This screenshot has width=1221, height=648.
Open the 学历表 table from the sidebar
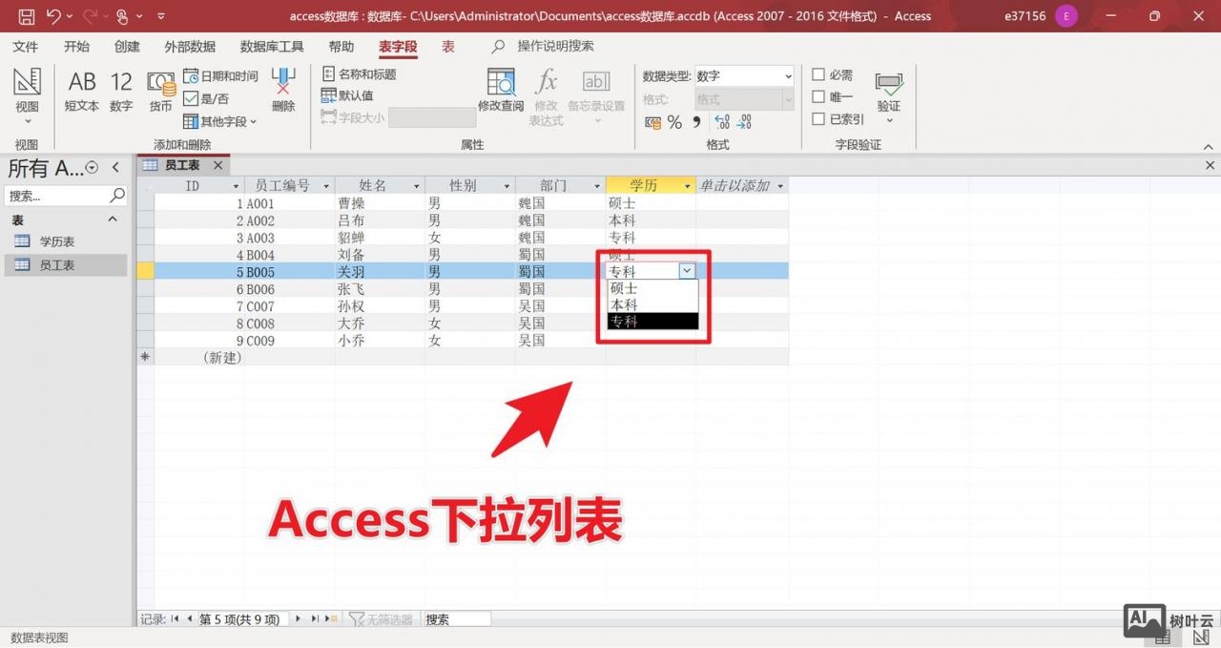pos(57,241)
